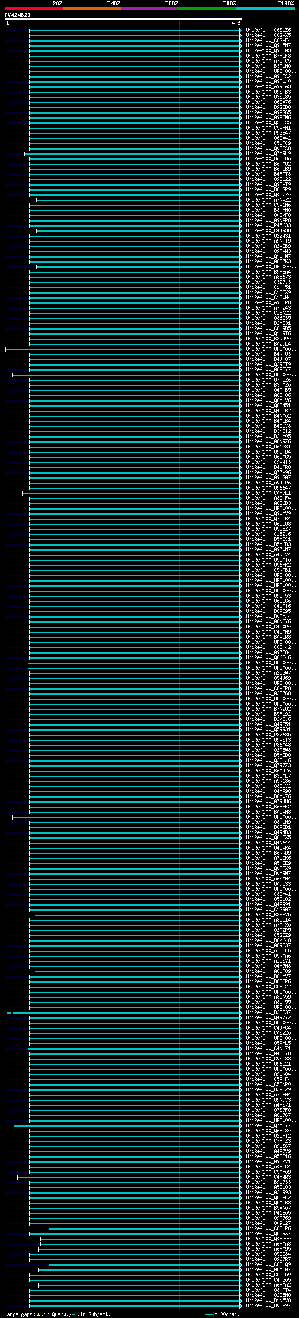Image resolution: width=299 pixels, height=1318 pixels.
Task: Select the UniRef100_C8CLP6 label
Action: pos(268,1228)
